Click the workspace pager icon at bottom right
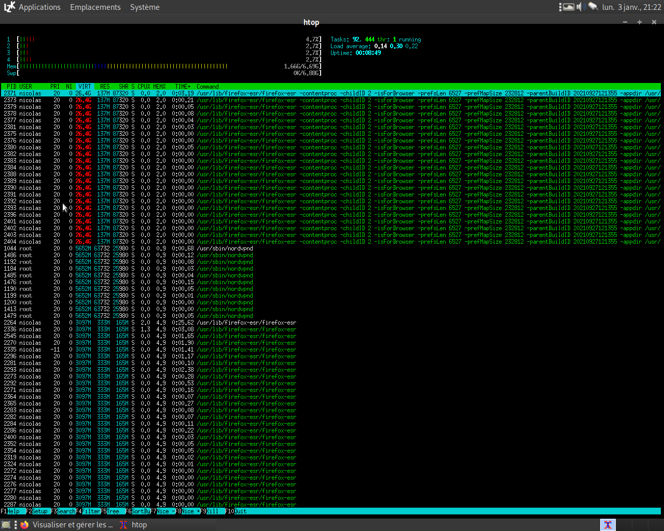Viewport: 664px width, 531px height. click(607, 524)
